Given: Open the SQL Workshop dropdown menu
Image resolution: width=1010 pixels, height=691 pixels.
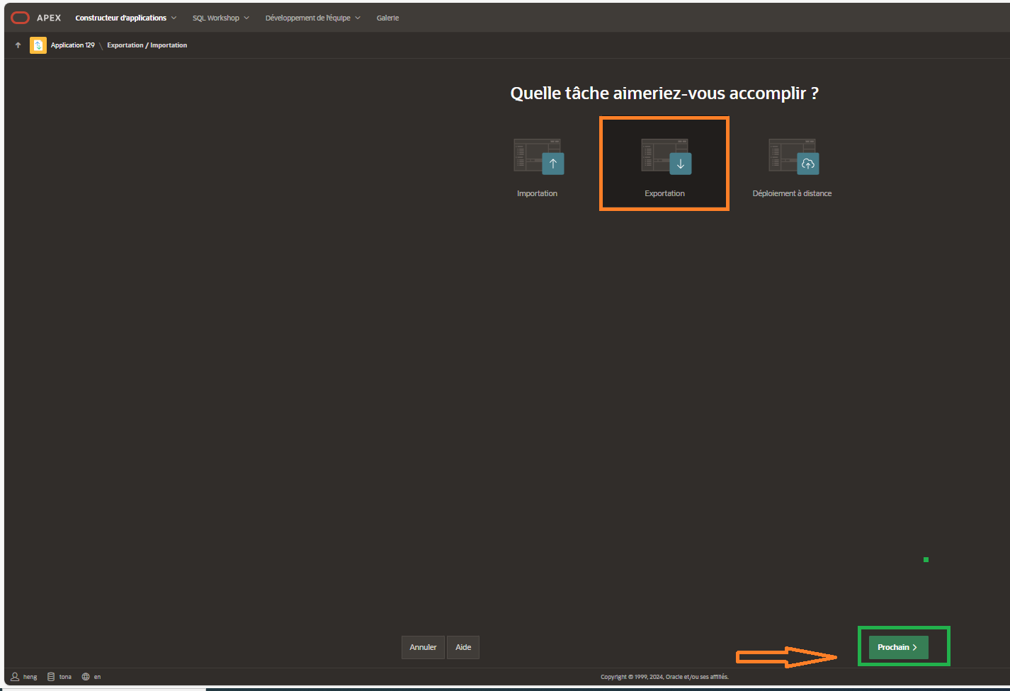Looking at the screenshot, I should pyautogui.click(x=220, y=18).
